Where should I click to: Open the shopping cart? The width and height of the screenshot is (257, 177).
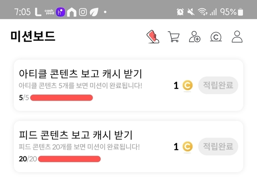point(173,37)
